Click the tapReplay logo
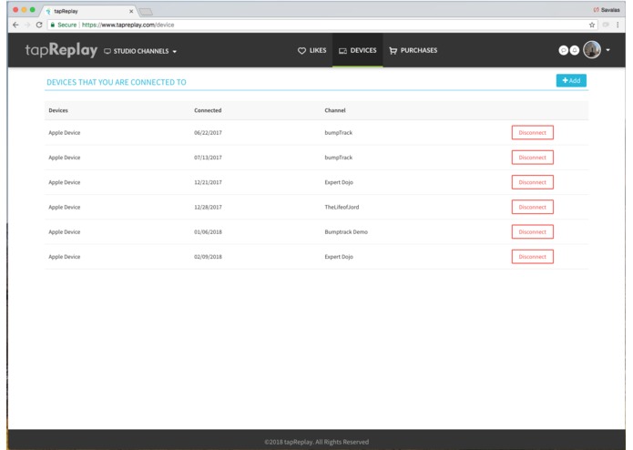633x450 pixels. click(61, 50)
